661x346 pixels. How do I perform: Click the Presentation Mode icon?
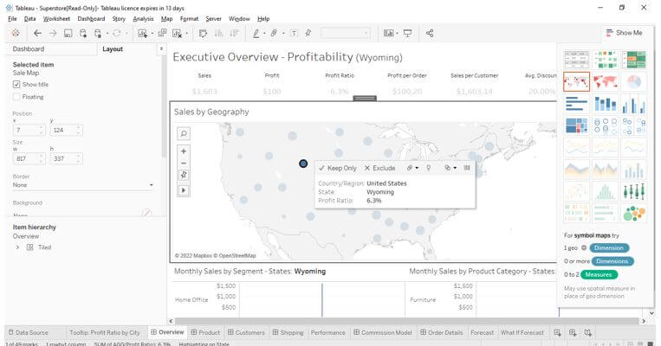(x=408, y=33)
